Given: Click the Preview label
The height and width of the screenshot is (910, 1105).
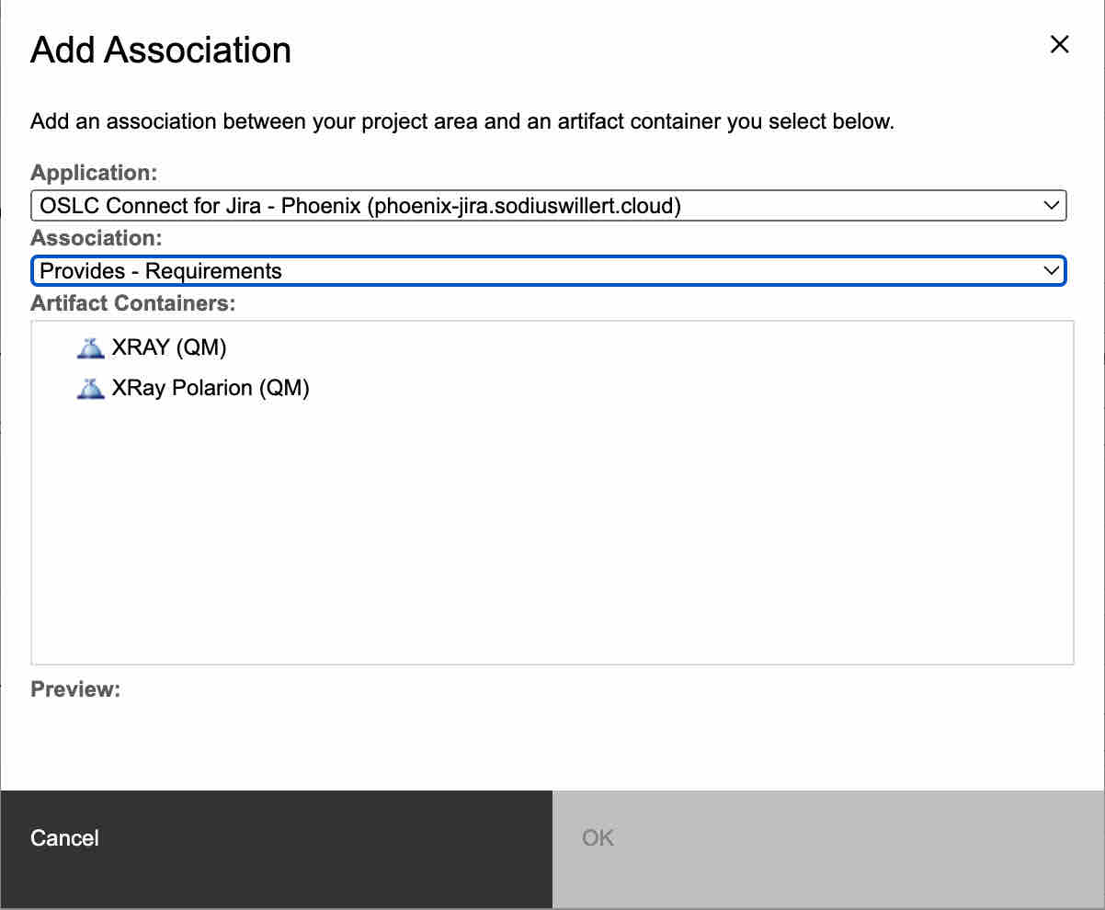Looking at the screenshot, I should point(75,689).
